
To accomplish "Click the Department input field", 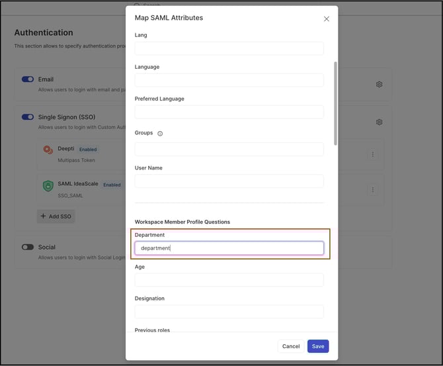I will [229, 248].
